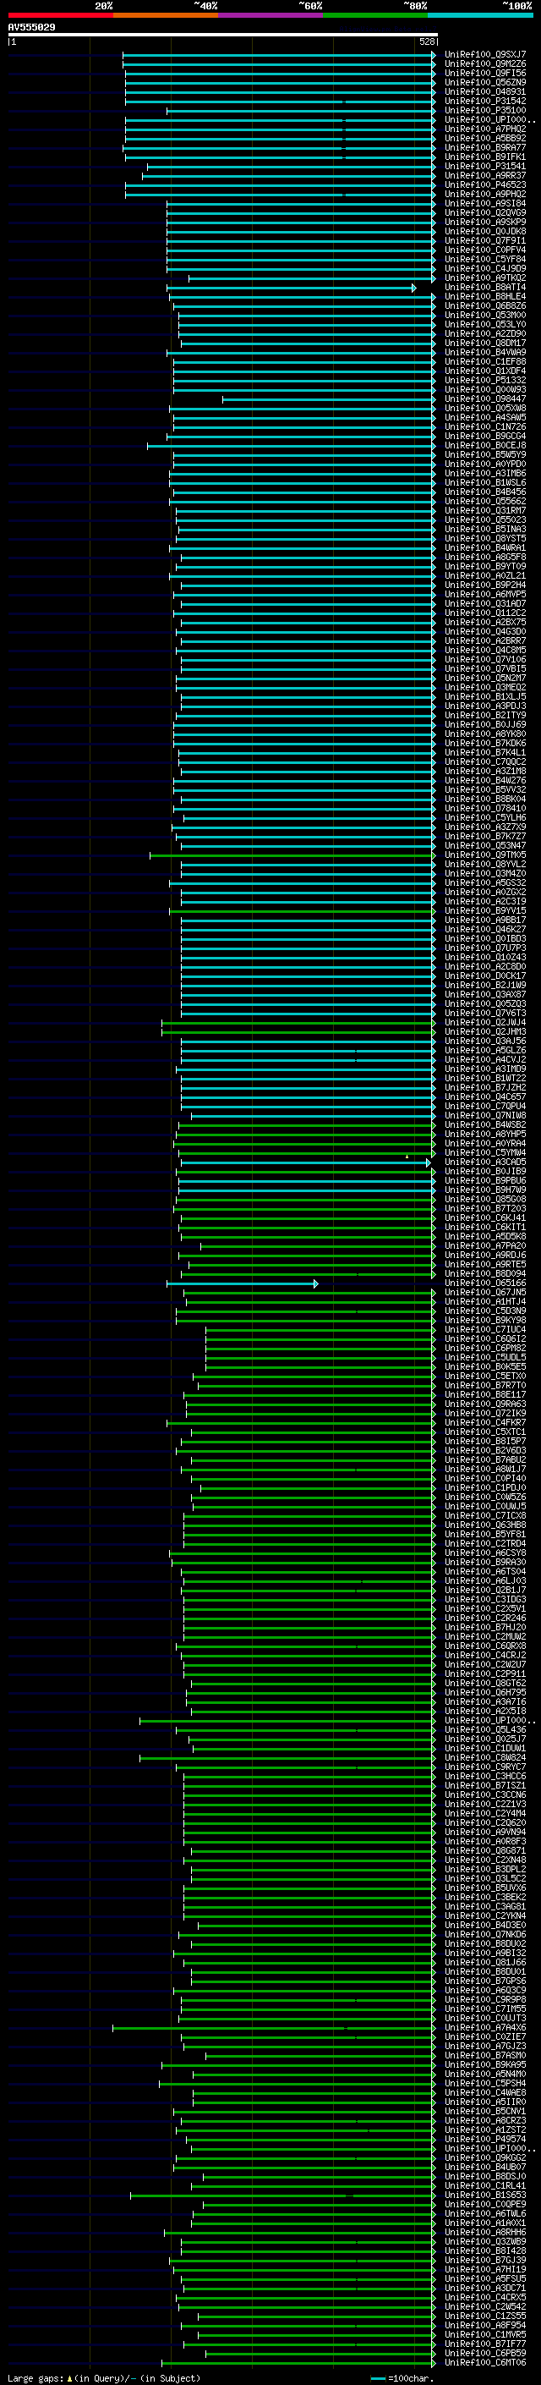Viewport: 541px width, 2385px height.
Task: Open hit UniRef100_Q9M2Z6
Action: click(485, 64)
